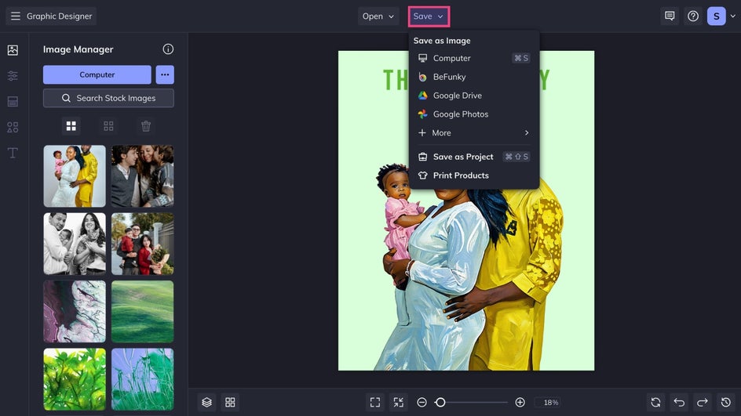
Task: Select the green grass on purple thumbnail
Action: tap(142, 379)
